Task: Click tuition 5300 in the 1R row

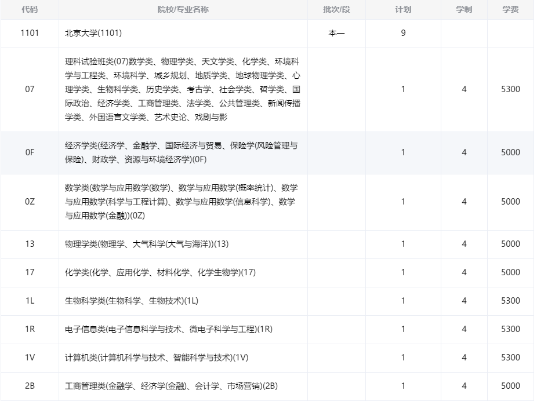Action: pos(510,329)
